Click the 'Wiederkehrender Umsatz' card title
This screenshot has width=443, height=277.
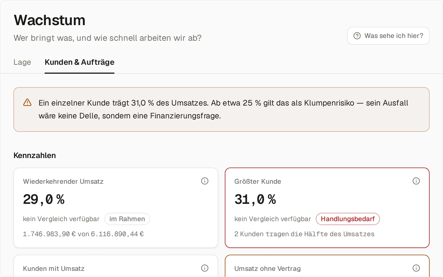pyautogui.click(x=63, y=182)
